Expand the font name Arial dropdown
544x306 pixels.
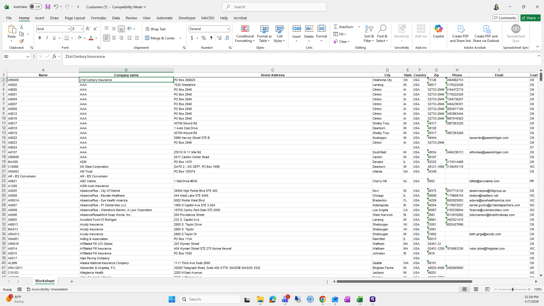point(69,29)
